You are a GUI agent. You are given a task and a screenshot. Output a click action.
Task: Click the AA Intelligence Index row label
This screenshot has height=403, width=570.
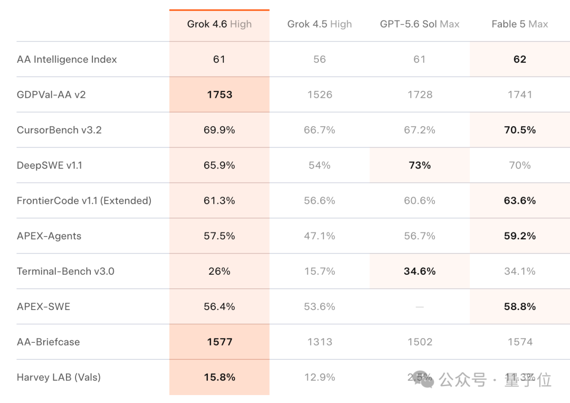click(67, 59)
